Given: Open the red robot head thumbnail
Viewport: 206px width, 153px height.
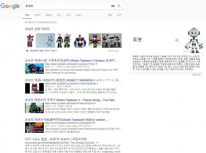Looking at the screenshot, I should point(95,40).
